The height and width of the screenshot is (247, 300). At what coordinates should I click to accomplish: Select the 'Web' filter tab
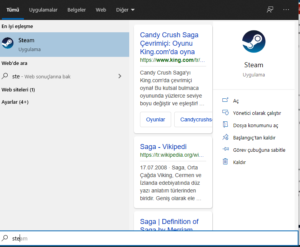point(101,10)
